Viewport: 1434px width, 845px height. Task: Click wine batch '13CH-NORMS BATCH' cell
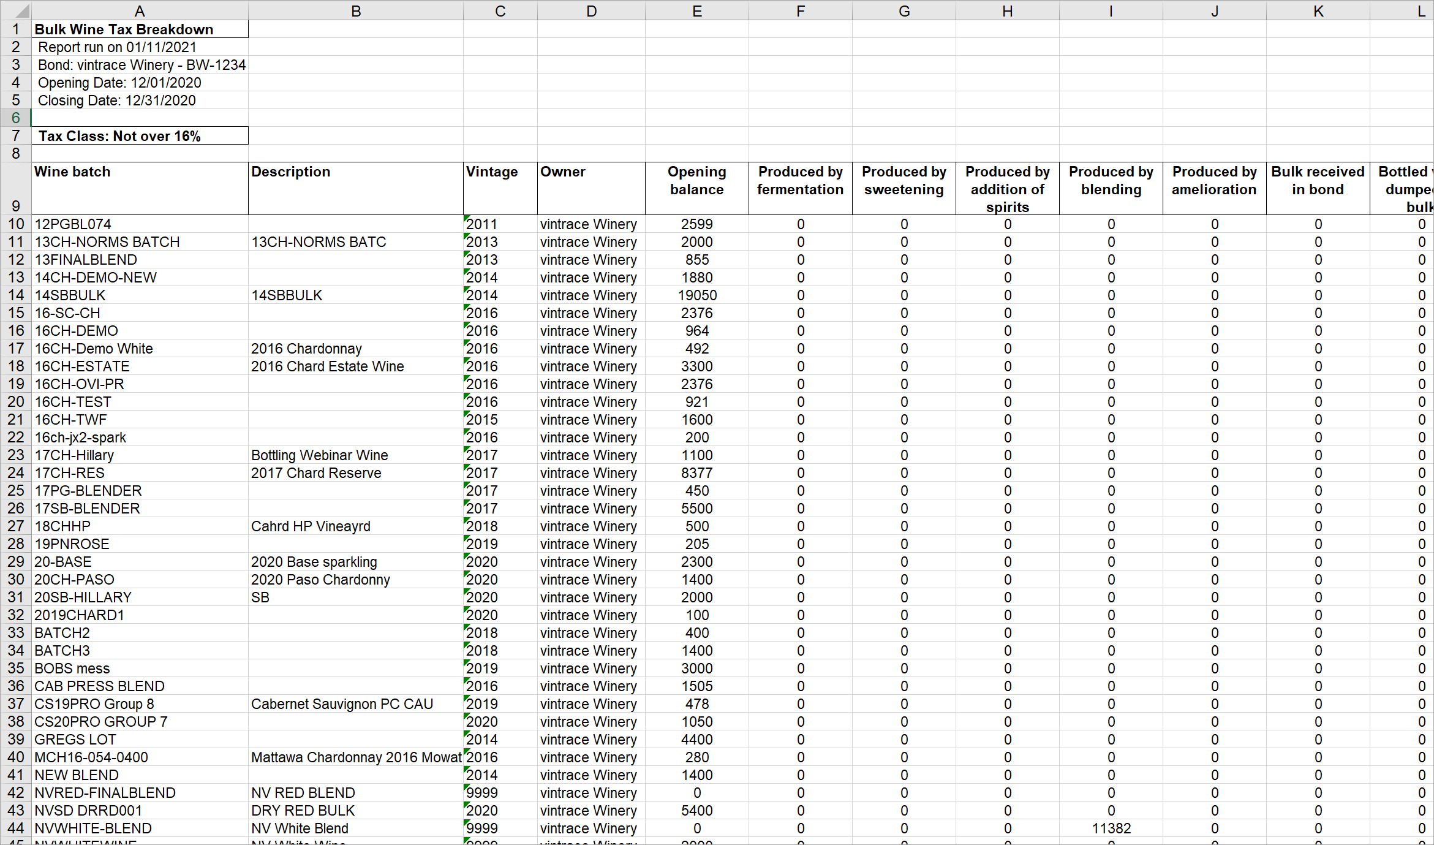140,242
